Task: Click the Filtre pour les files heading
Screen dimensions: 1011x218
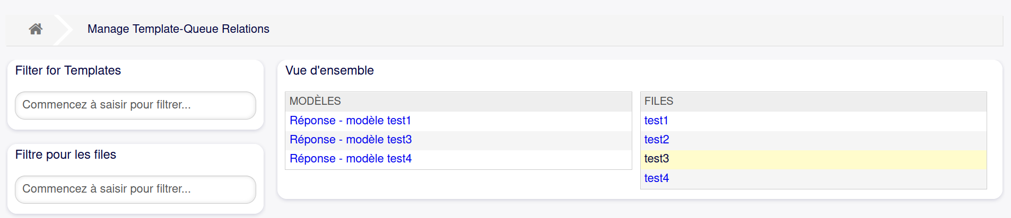Action: click(x=66, y=155)
